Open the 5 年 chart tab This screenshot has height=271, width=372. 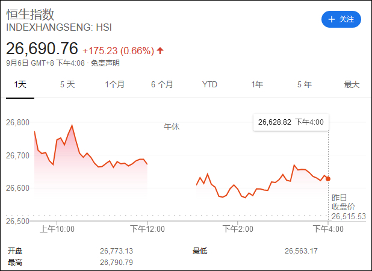click(304, 85)
